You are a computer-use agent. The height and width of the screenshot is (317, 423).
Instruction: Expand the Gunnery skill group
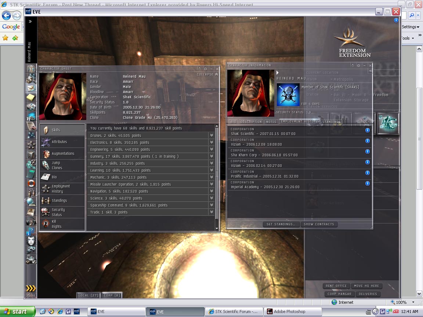coord(211,156)
